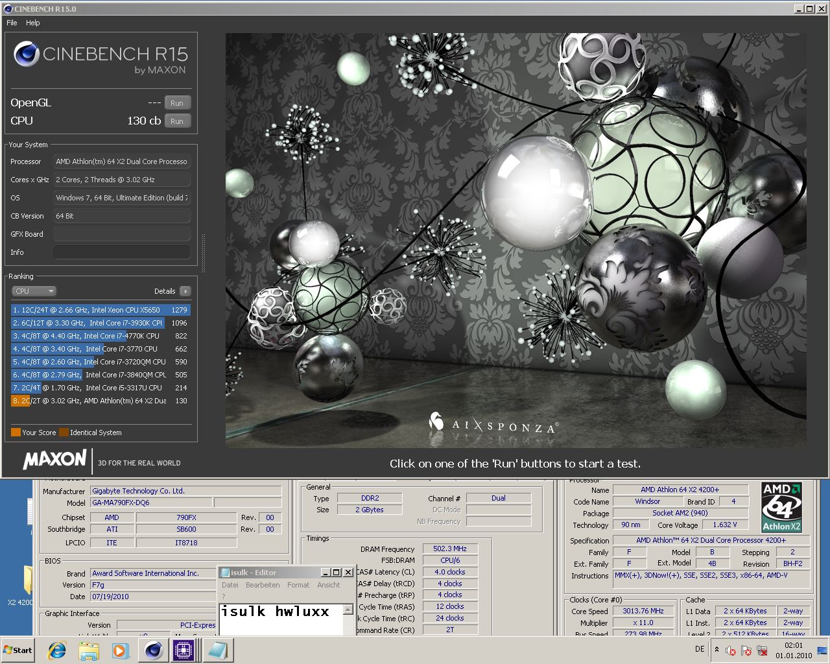Click the DRAM Frequency 502.3 MHz value

coord(450,549)
